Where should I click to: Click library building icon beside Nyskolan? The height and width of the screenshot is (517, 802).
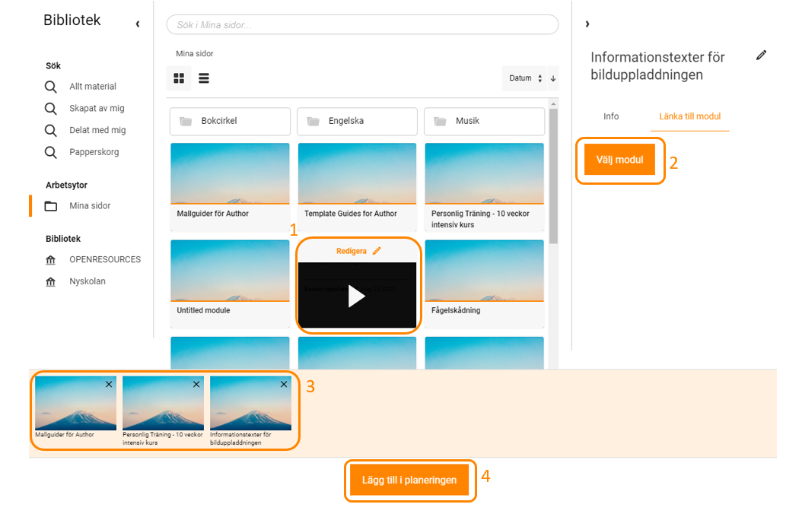pyautogui.click(x=51, y=281)
